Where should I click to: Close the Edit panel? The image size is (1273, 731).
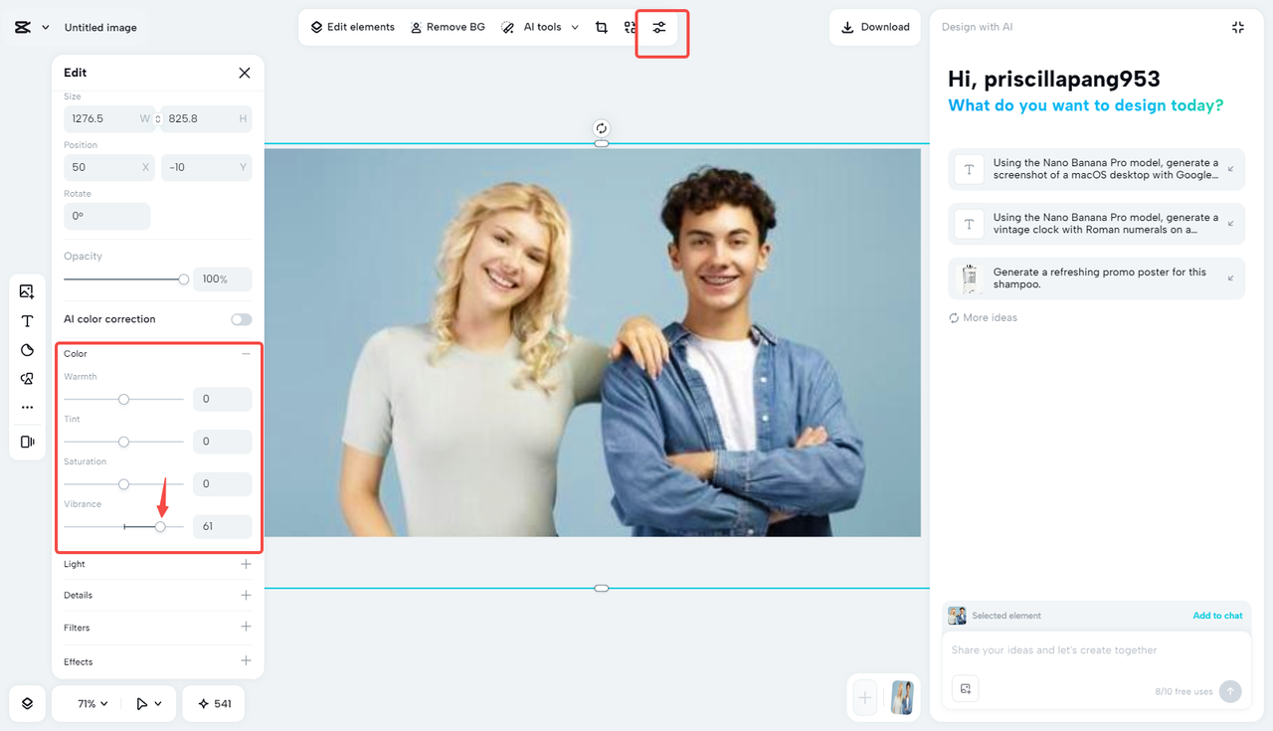click(245, 73)
